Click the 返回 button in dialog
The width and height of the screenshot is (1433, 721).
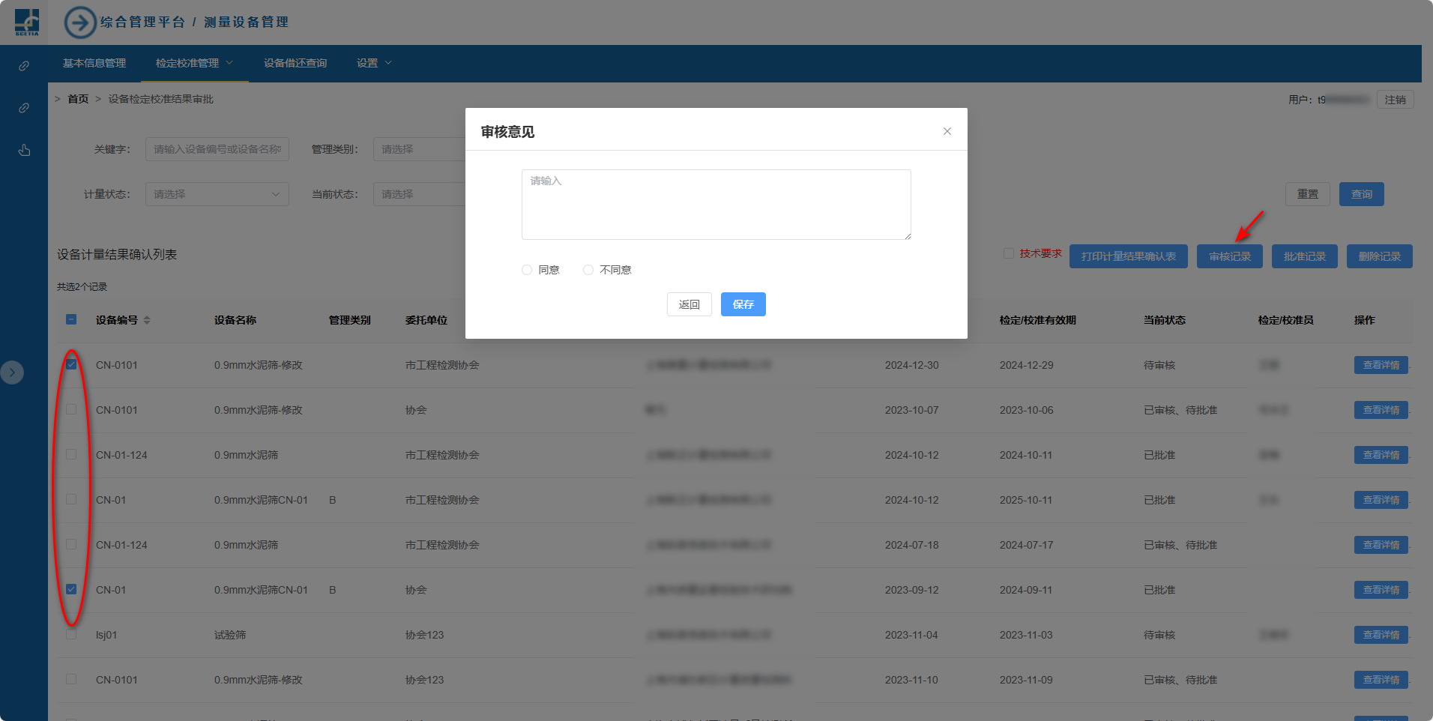point(689,304)
